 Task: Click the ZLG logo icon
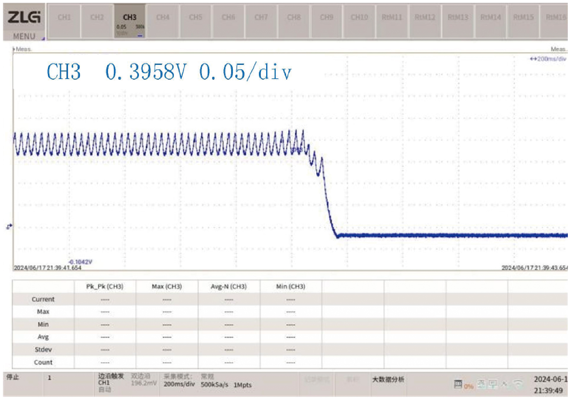[24, 17]
